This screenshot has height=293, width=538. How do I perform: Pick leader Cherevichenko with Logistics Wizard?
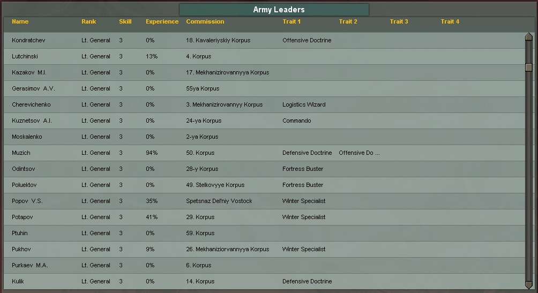click(x=31, y=104)
